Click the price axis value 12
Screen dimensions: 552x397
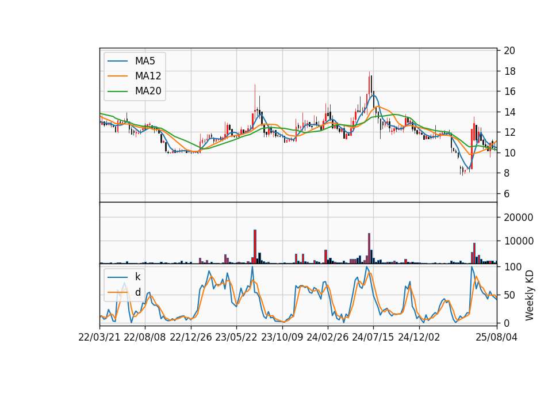[509, 132]
